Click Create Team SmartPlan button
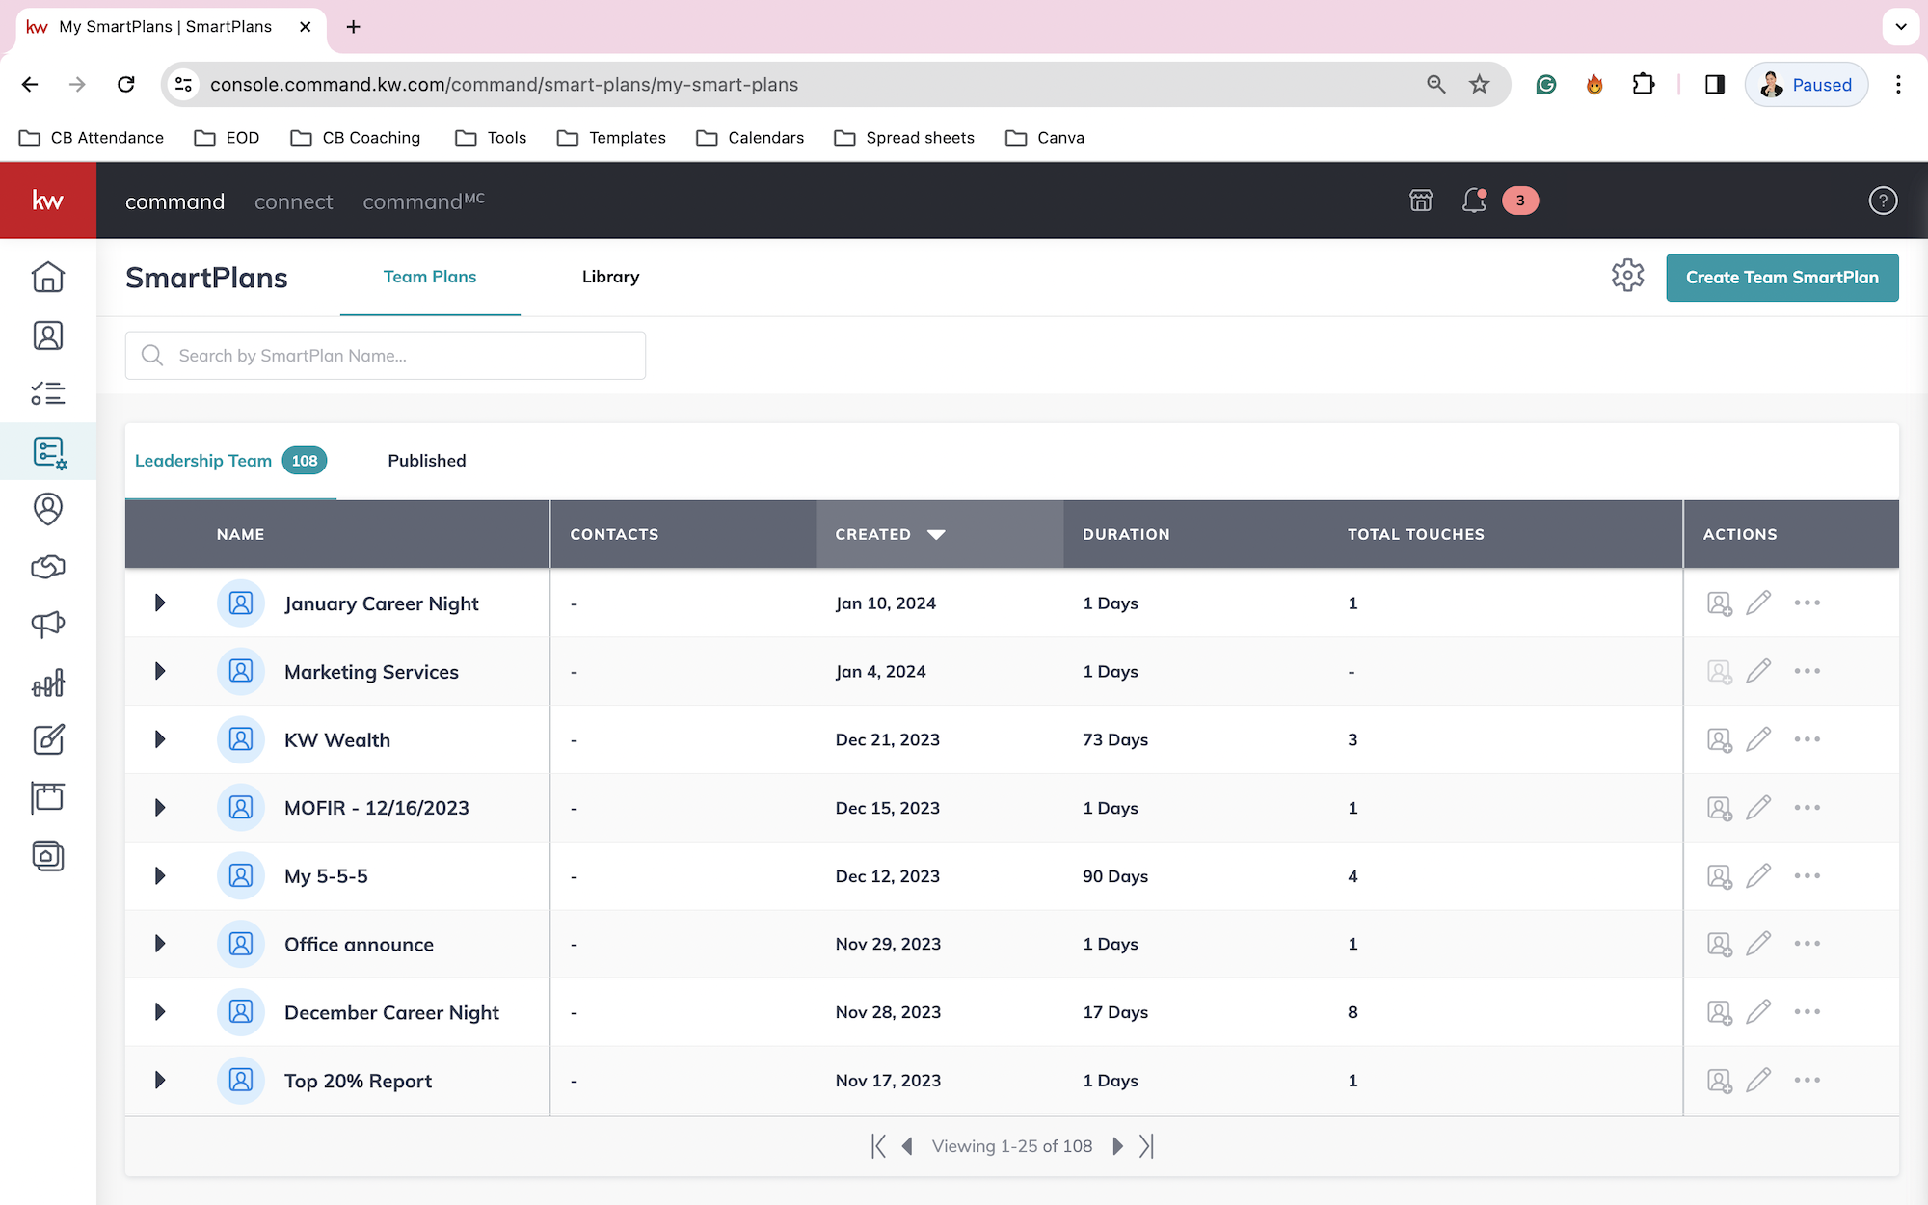The width and height of the screenshot is (1928, 1205). (x=1782, y=278)
